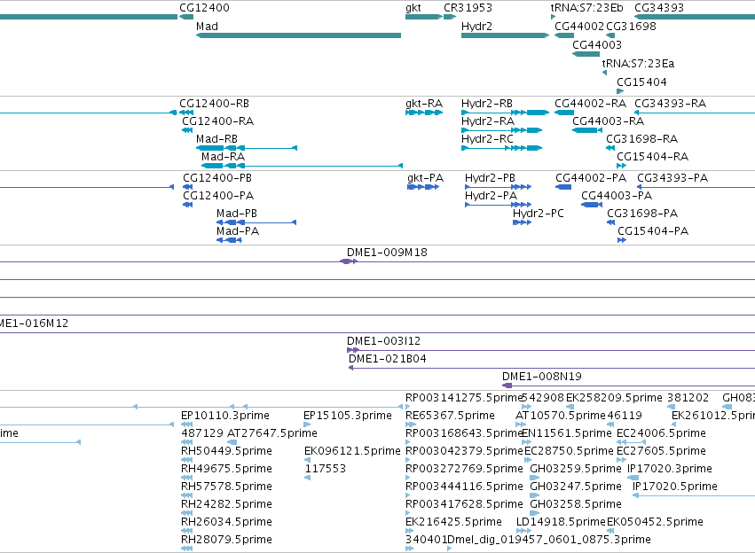The width and height of the screenshot is (755, 553).
Task: Select the EP15105.3prime feature
Action: (347, 416)
